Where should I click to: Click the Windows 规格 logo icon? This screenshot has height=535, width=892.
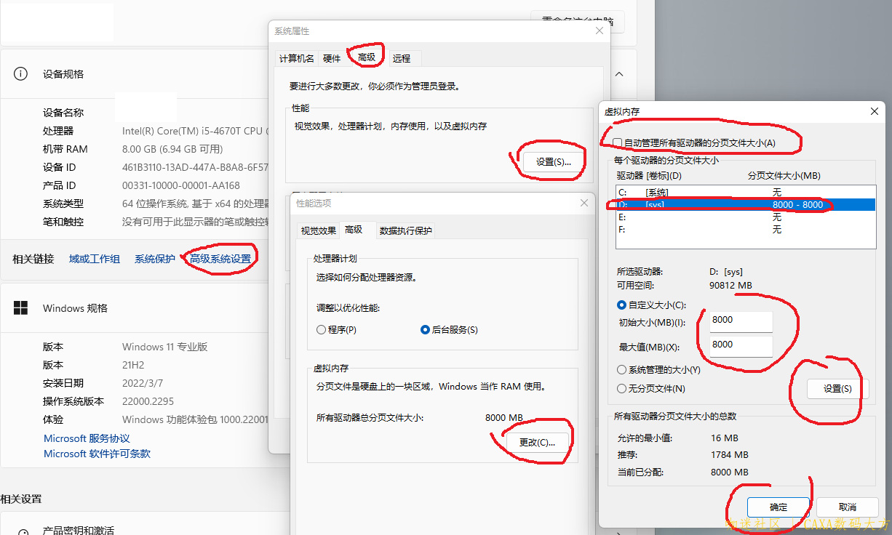(x=20, y=307)
